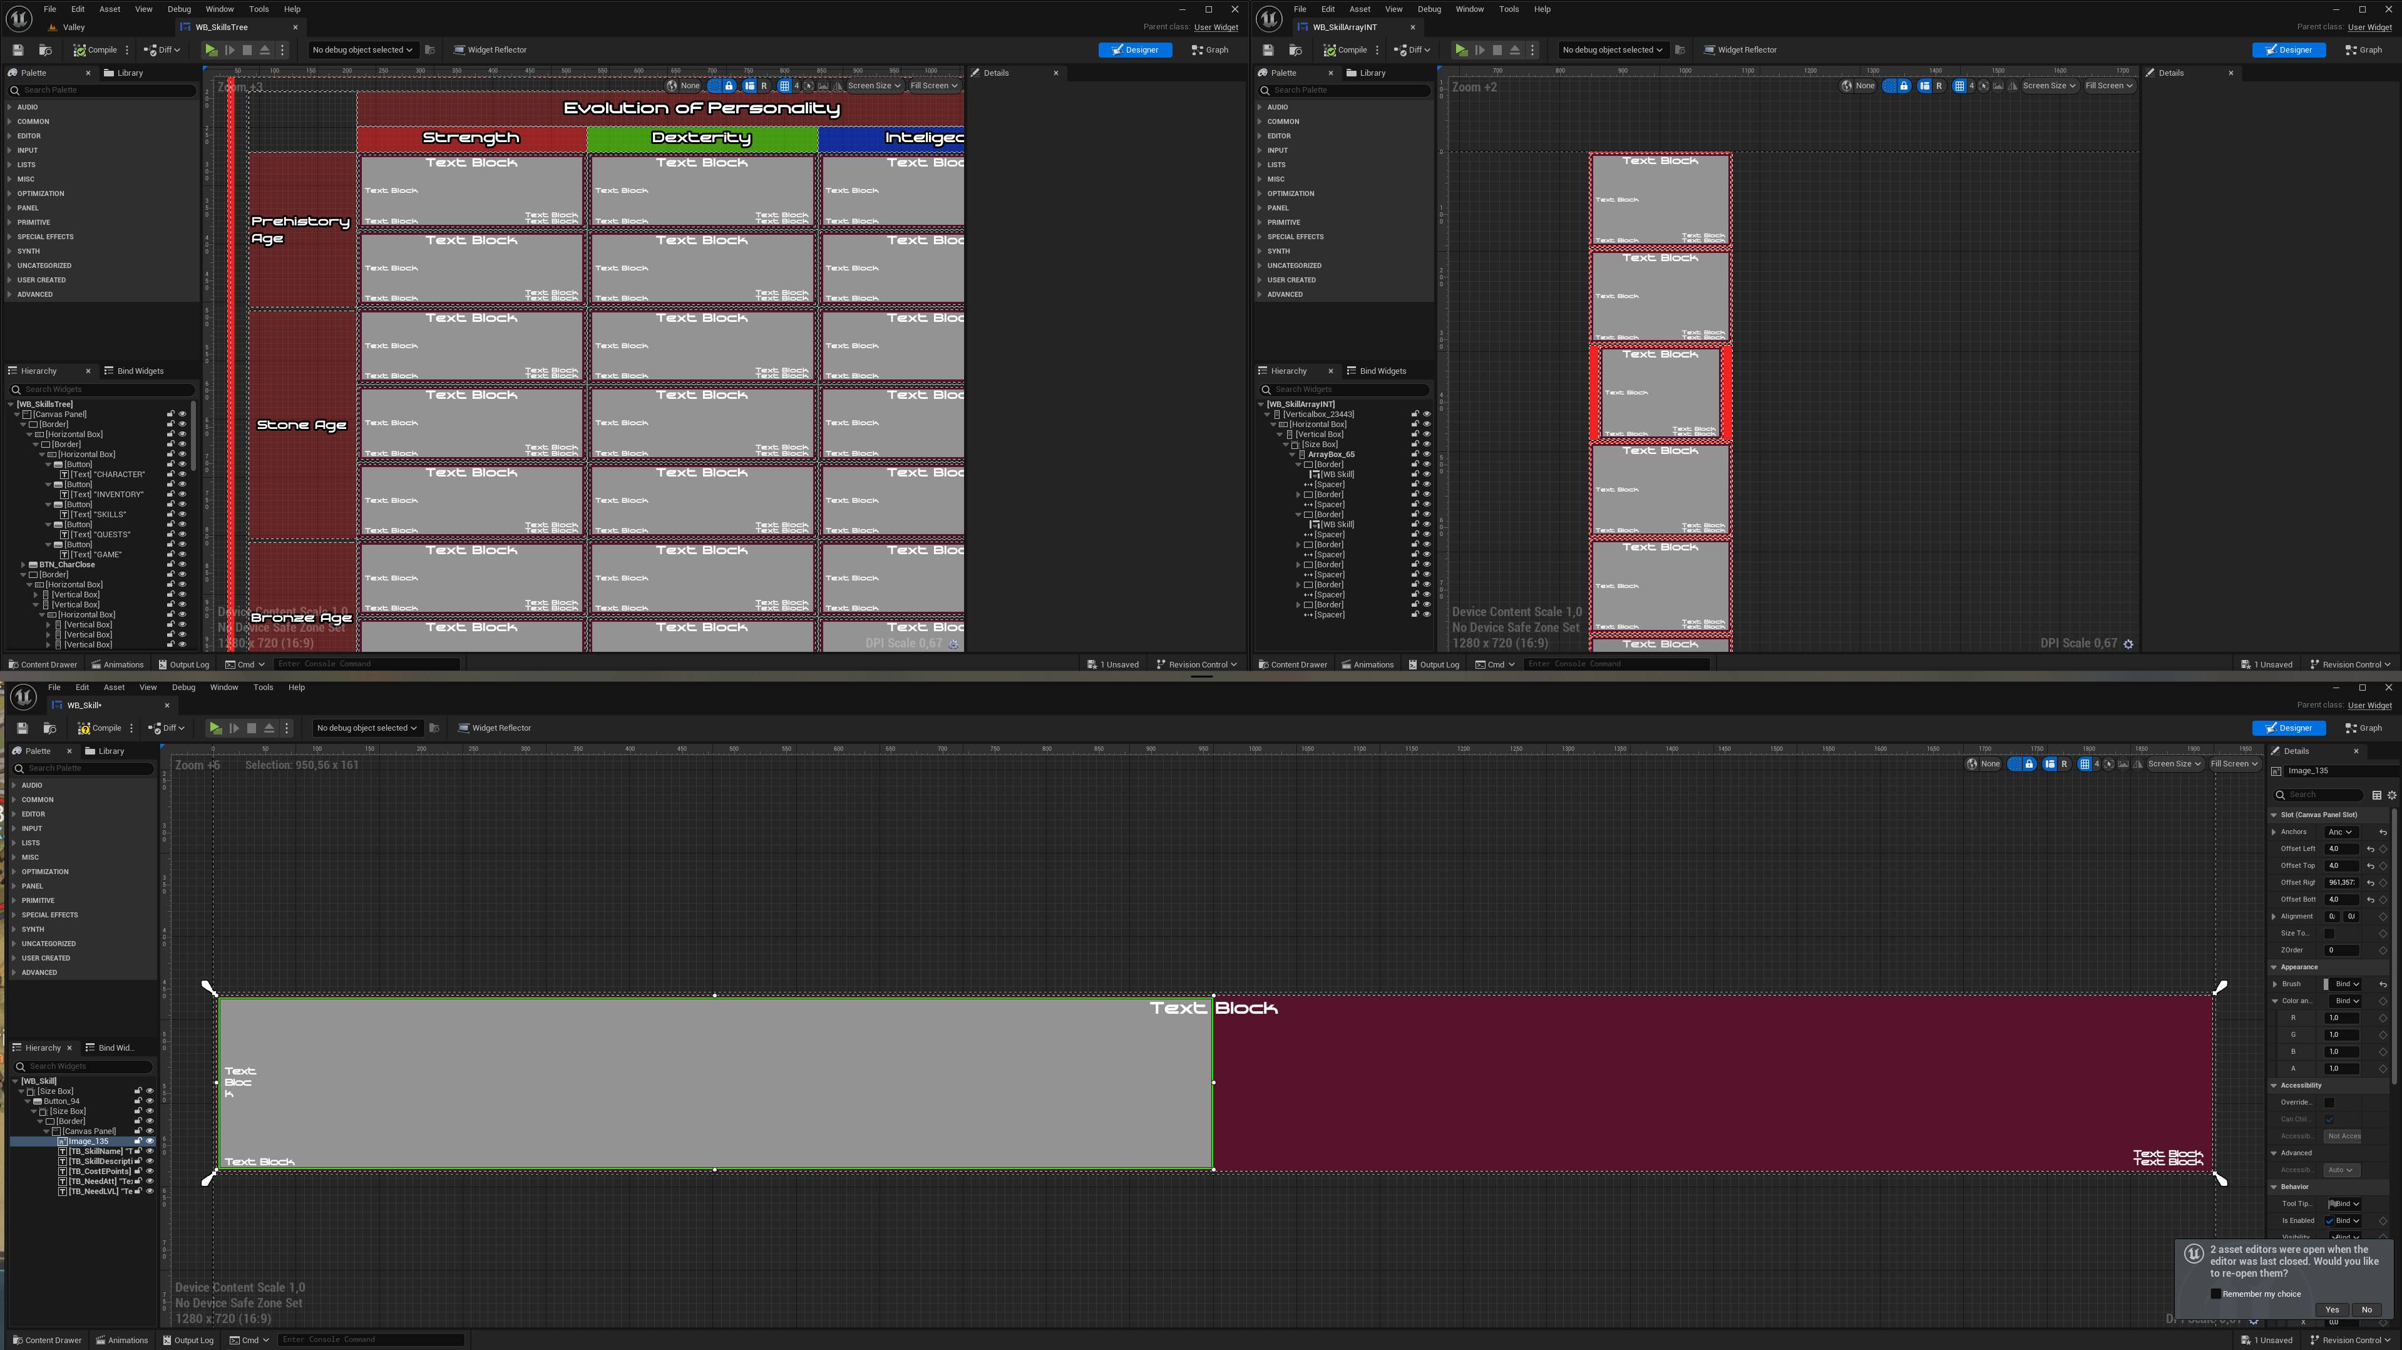Open Fill Screen dropdown in WB_SkillsTree designer
The image size is (2402, 1350).
[933, 86]
